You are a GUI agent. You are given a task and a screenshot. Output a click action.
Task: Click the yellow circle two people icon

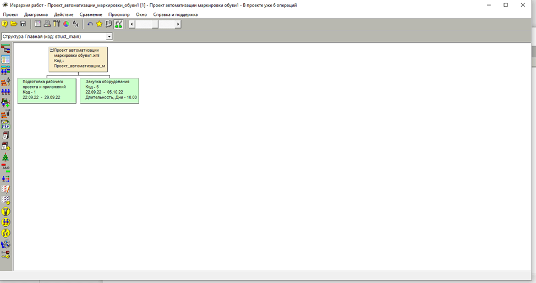click(x=6, y=222)
